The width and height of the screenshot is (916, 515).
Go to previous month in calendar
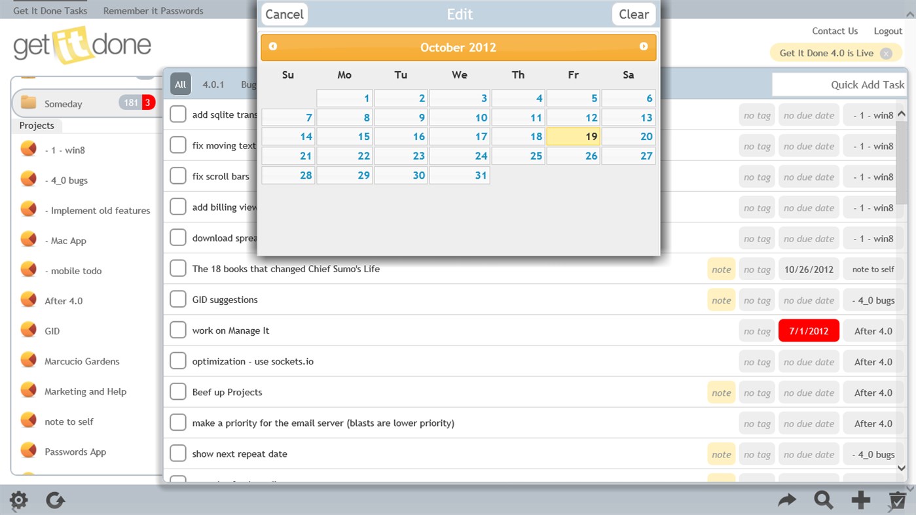click(272, 47)
